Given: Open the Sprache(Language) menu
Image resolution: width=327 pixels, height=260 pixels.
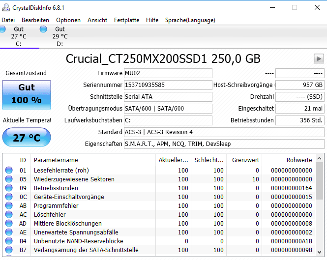Looking at the screenshot, I should coord(190,20).
